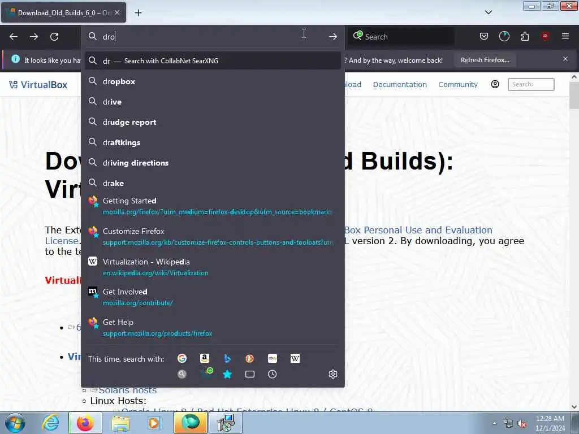Open a new tab with plus button

[138, 13]
